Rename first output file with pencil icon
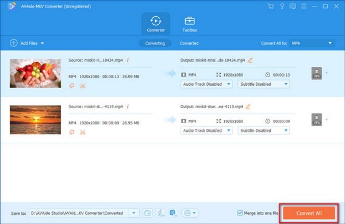 click(x=250, y=60)
